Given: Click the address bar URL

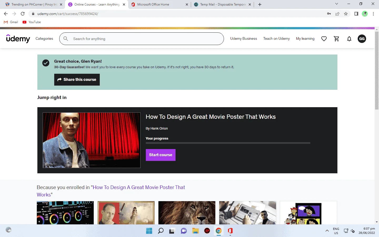Looking at the screenshot, I should [x=68, y=14].
